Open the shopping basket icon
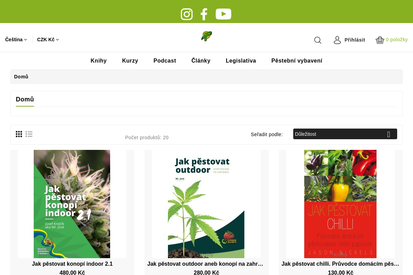The image size is (413, 275). coord(380,40)
